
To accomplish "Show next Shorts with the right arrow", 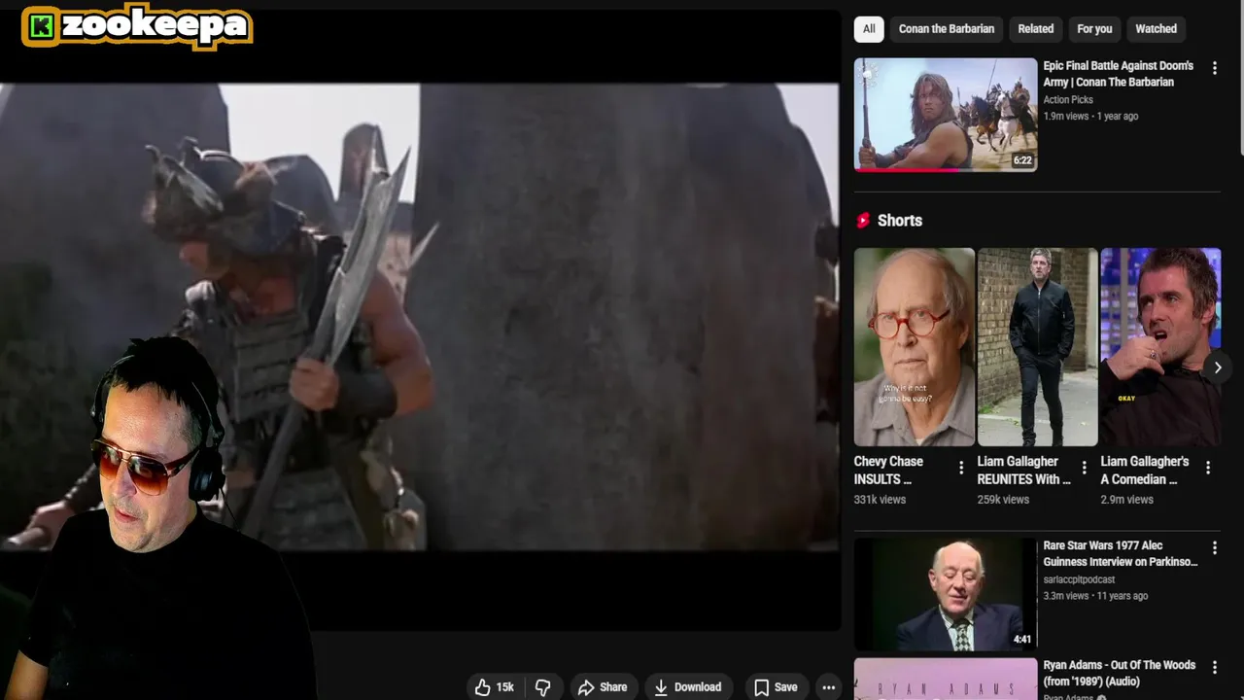I will [1218, 367].
